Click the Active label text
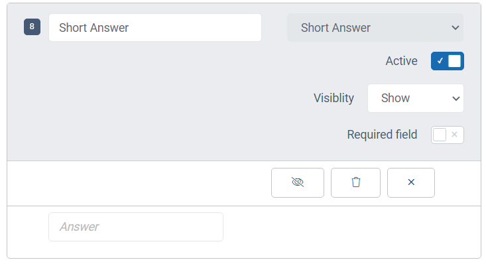 [x=401, y=61]
